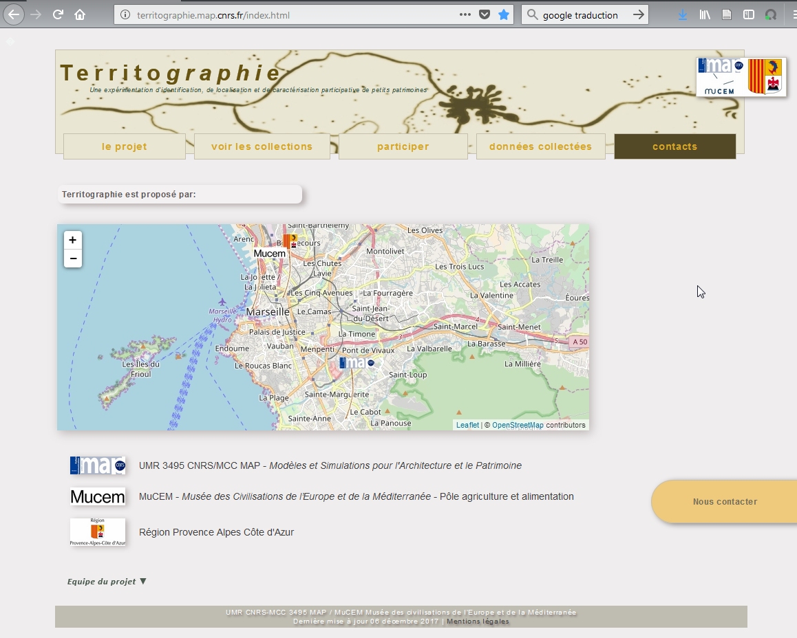Submit the search with the arrow button
This screenshot has height=638, width=797.
coord(639,14)
